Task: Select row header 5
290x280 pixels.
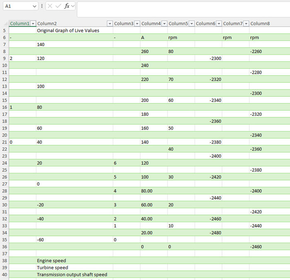Action: [x=4, y=31]
